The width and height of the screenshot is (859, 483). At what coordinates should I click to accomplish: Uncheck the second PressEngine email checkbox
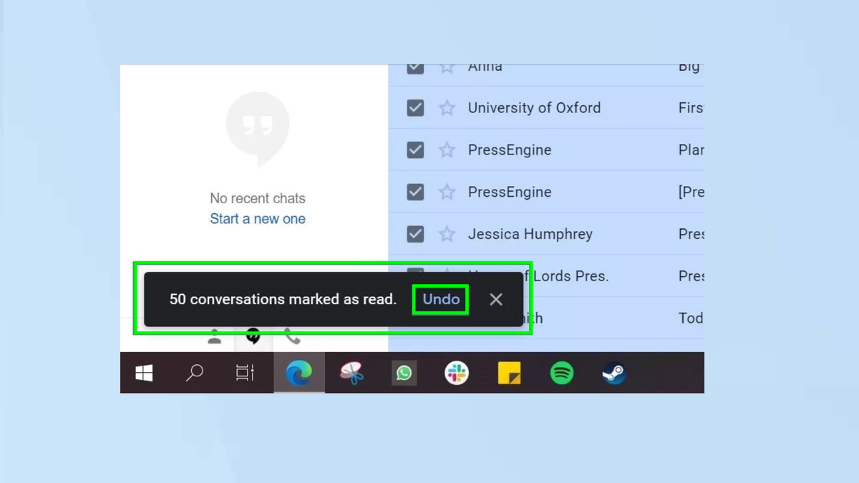[x=414, y=192]
